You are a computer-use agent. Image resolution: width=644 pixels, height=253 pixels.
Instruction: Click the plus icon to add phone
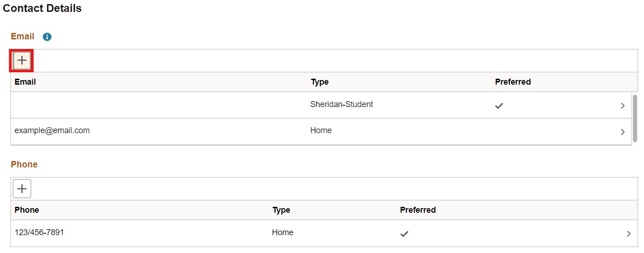point(22,188)
